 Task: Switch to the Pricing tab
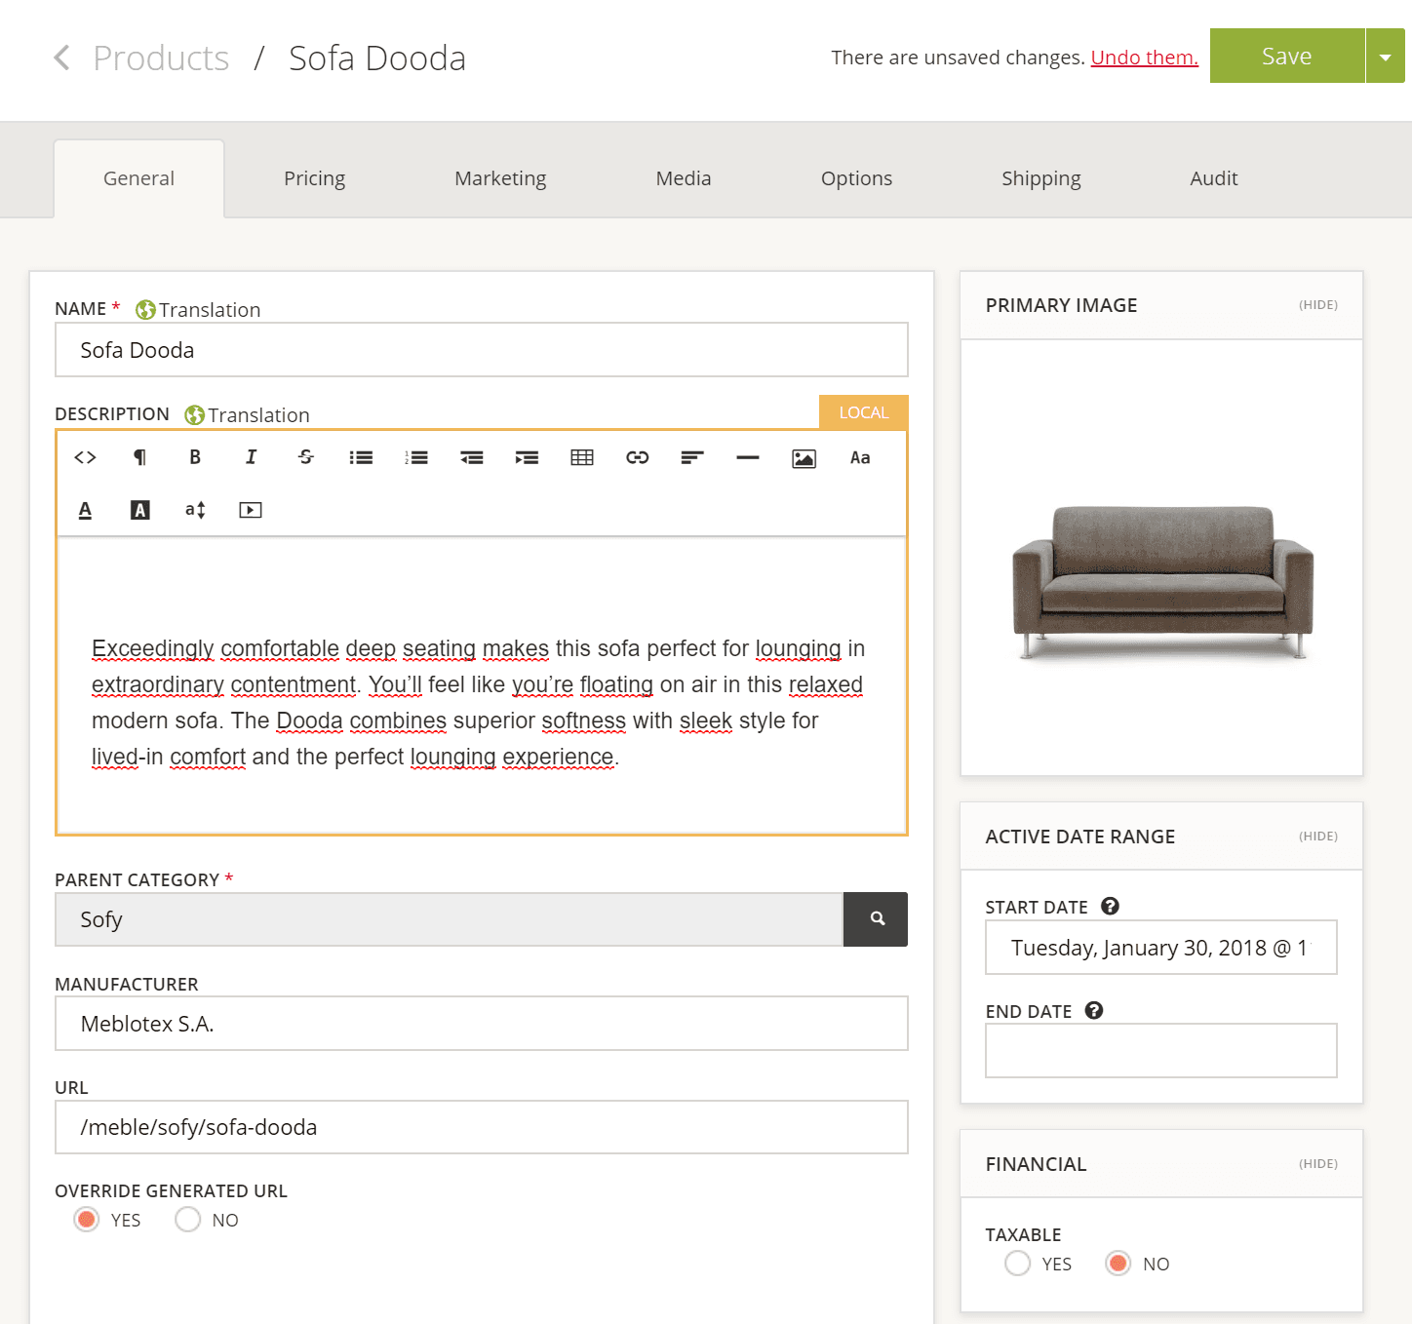[314, 178]
